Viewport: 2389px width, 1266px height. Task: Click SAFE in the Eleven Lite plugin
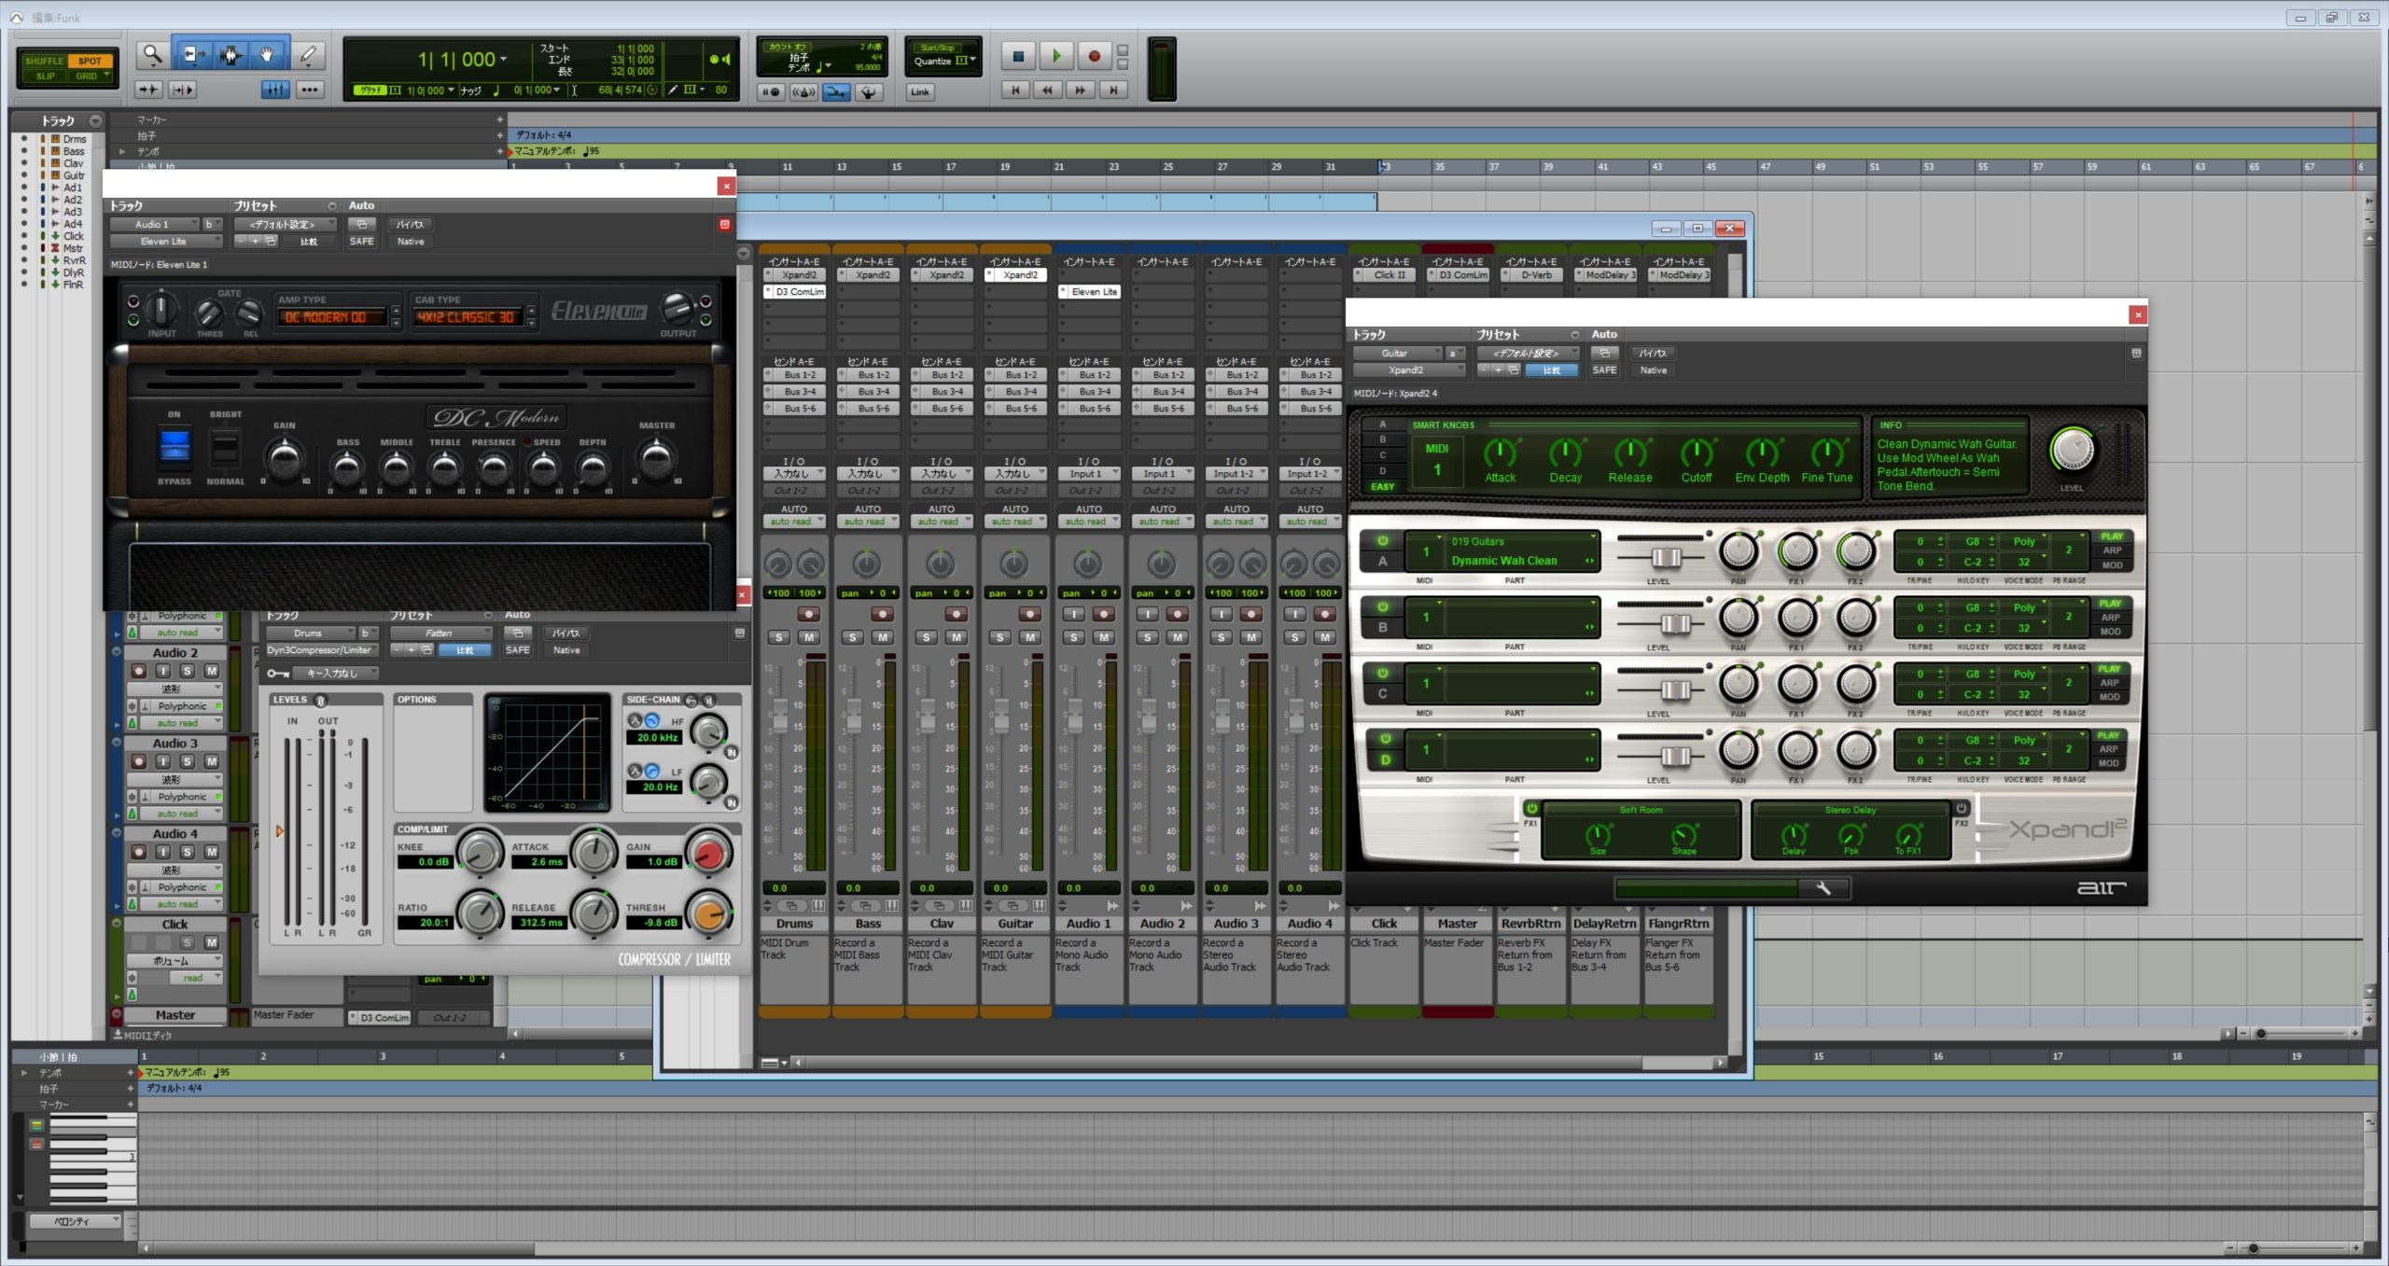(x=361, y=242)
